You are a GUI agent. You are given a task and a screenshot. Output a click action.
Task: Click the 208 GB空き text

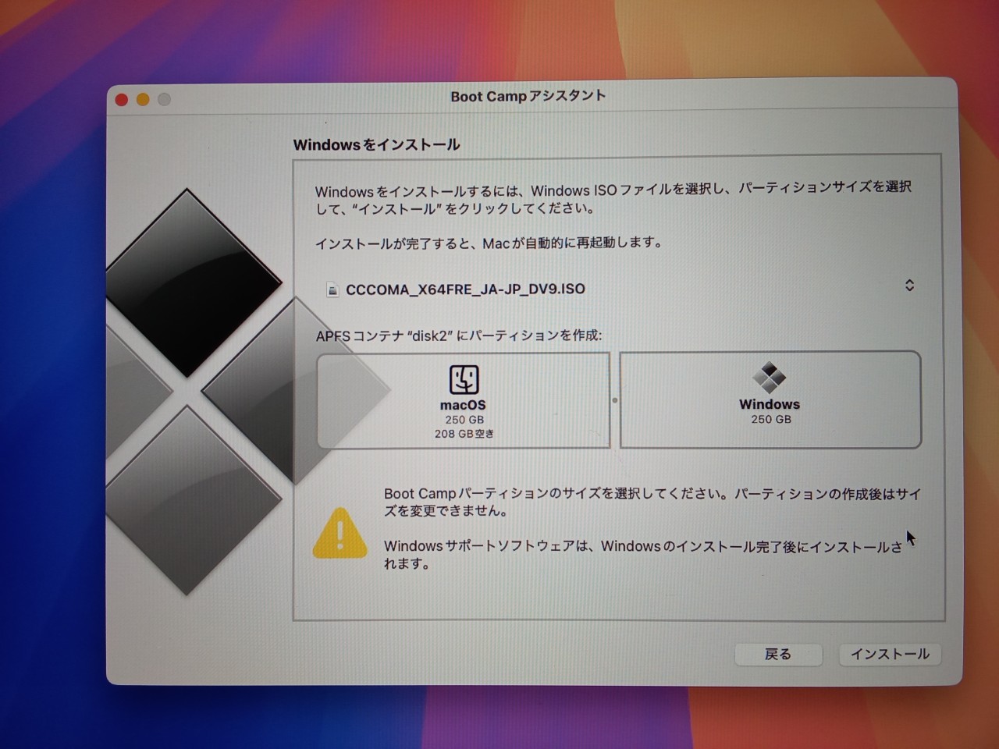(x=464, y=434)
